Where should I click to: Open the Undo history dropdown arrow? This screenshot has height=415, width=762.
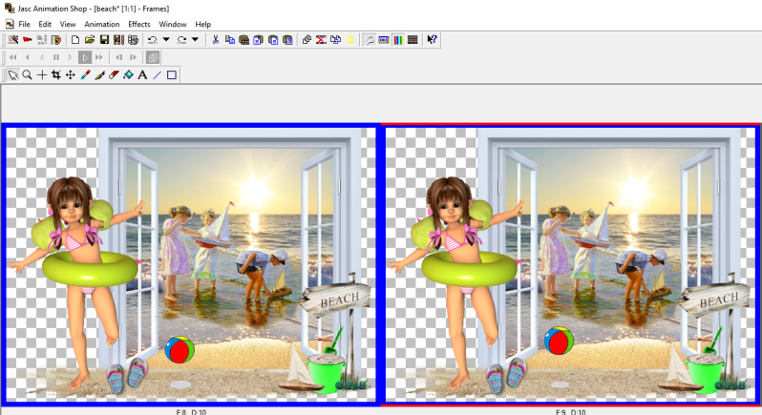pyautogui.click(x=166, y=40)
